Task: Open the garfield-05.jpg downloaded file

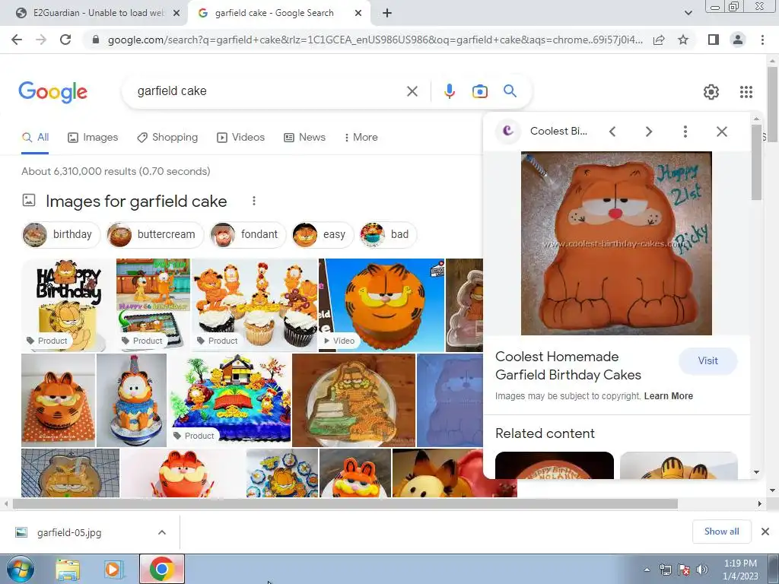Action: pyautogui.click(x=69, y=532)
